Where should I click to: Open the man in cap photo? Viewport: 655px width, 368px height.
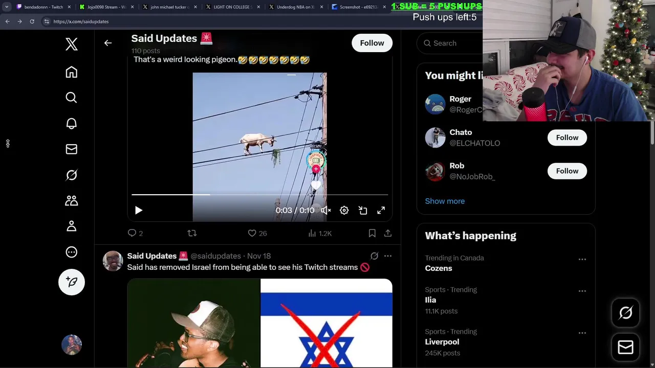pos(193,323)
